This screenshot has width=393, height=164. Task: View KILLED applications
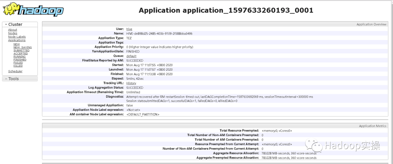point(18,66)
